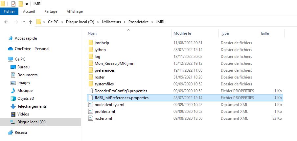
Task: Click JMRI breadcrumb in the address bar
Action: click(x=160, y=22)
